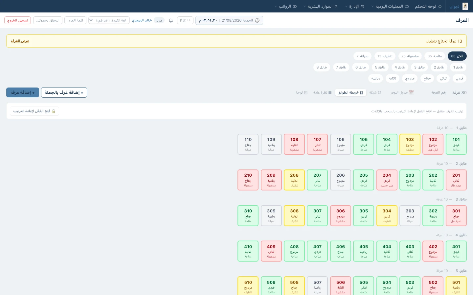
Task: Click the notifications bell icon
Action: click(171, 20)
